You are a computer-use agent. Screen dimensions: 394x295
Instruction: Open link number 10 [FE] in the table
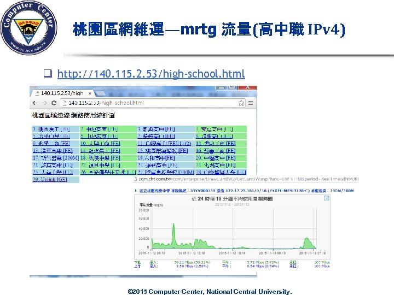coord(100,144)
